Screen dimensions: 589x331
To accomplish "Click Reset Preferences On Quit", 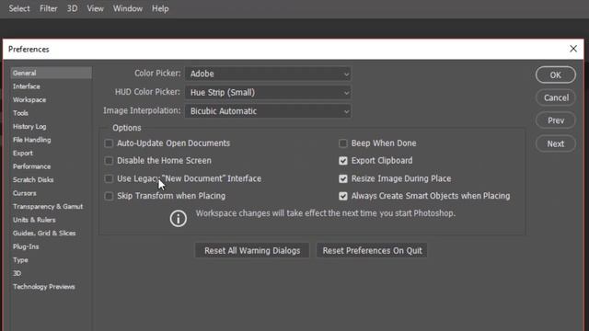I will [x=372, y=251].
